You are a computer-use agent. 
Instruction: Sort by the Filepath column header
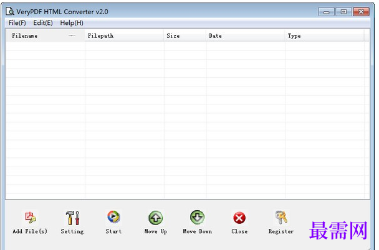(124, 36)
